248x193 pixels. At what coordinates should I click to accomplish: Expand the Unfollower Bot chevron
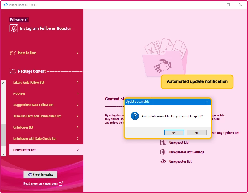click(78, 127)
